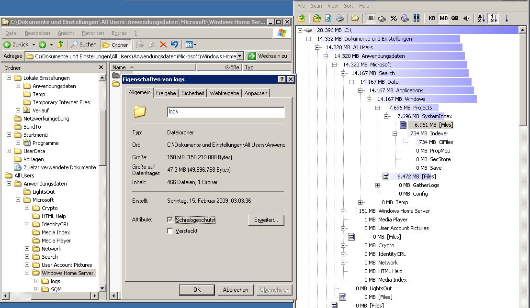Collapse Projects node in TreeSize

[x=377, y=108]
